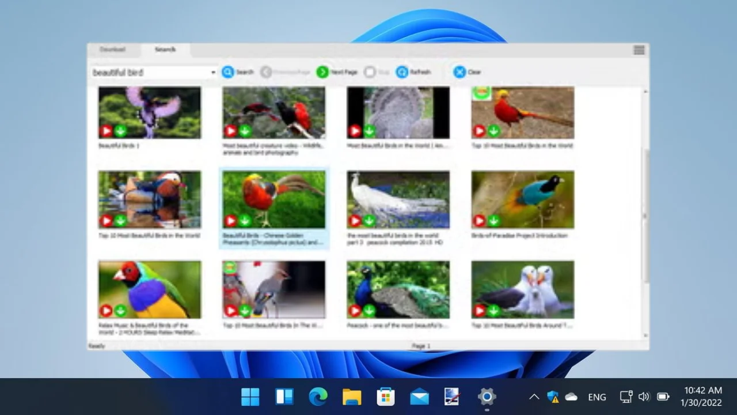Screen dimensions: 737x415
Task: Select the Search tab
Action: click(165, 50)
